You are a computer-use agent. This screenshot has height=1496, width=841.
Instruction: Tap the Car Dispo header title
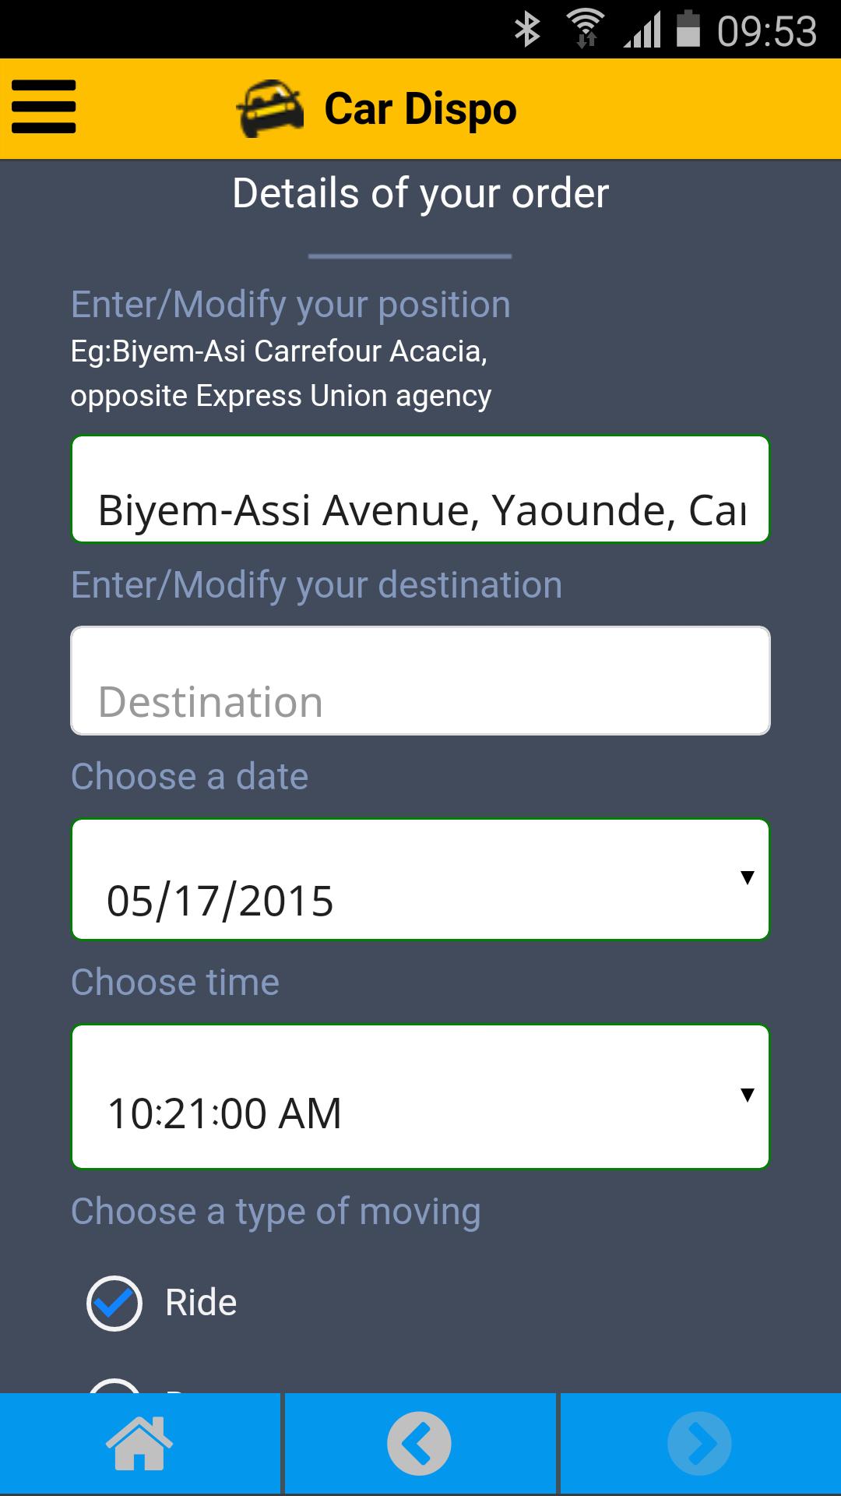[420, 109]
